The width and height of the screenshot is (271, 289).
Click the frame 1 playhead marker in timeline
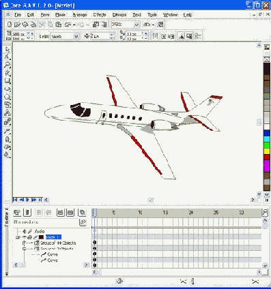(x=94, y=213)
